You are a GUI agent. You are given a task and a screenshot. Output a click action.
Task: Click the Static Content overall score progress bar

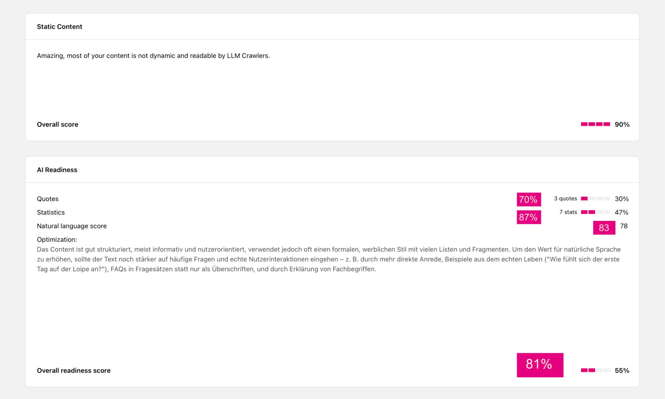[595, 124]
